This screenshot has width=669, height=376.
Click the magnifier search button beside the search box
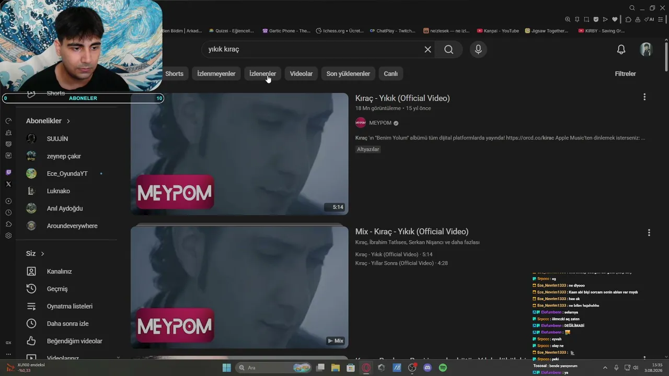click(448, 49)
